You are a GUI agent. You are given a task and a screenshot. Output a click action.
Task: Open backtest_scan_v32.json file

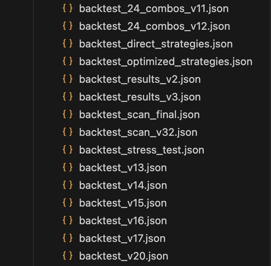(x=138, y=132)
